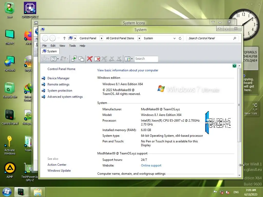Click the favorites star toolbar icon
The height and width of the screenshot is (197, 263).
pyautogui.click(x=44, y=59)
